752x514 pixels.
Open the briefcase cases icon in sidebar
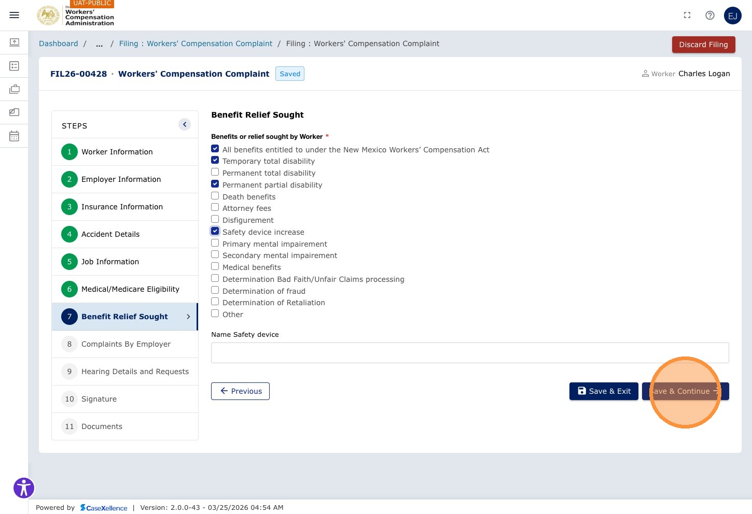coord(15,89)
